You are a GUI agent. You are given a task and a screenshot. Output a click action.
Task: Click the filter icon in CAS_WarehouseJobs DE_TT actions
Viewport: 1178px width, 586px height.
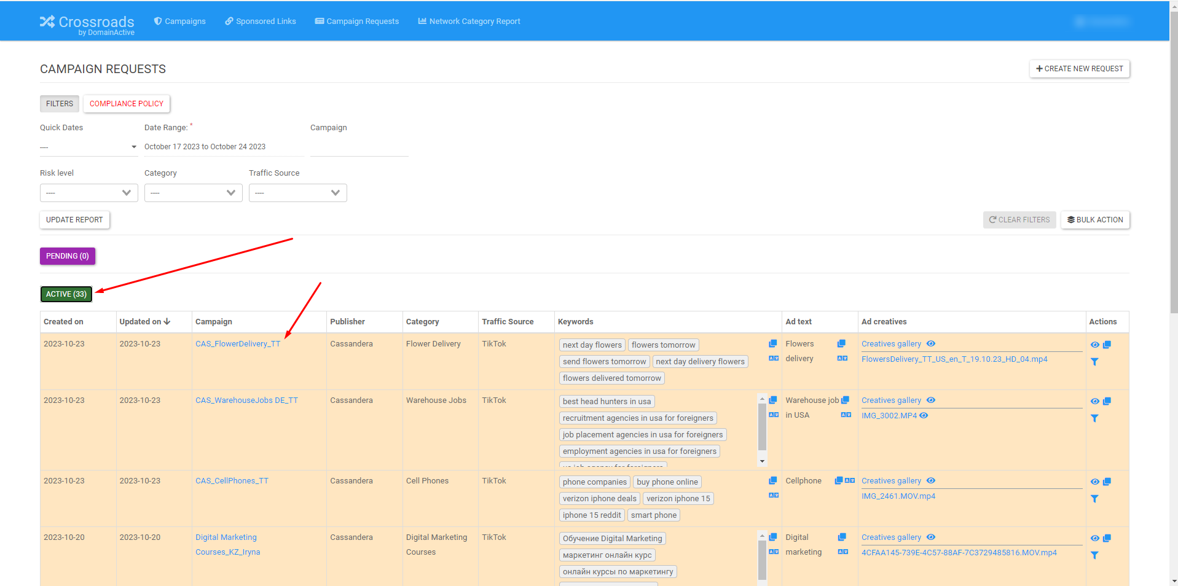click(1094, 418)
